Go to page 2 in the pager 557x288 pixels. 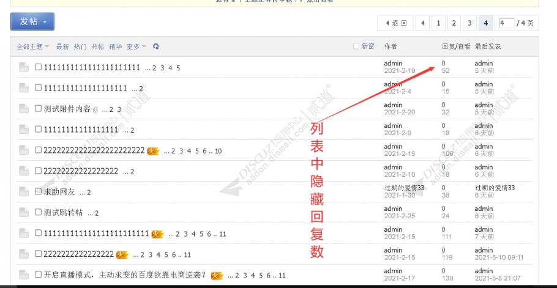click(x=454, y=23)
